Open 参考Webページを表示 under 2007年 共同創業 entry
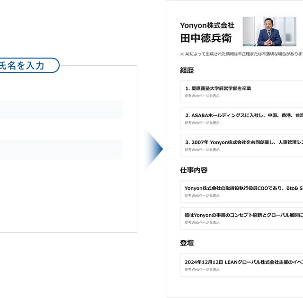Image resolution: width=303 pixels, height=298 pixels. pyautogui.click(x=202, y=149)
